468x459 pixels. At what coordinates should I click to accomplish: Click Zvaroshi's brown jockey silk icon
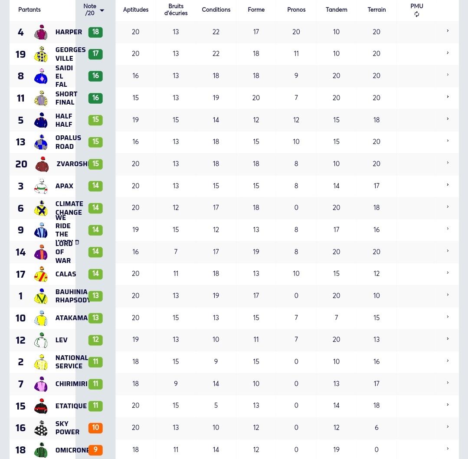coord(42,164)
